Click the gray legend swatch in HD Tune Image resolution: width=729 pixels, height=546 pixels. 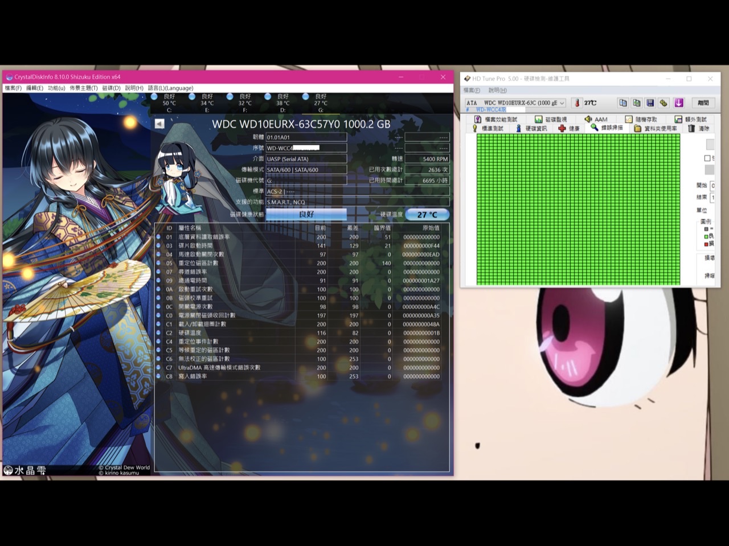click(x=706, y=229)
